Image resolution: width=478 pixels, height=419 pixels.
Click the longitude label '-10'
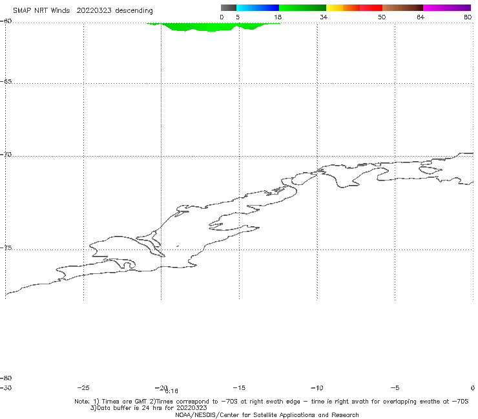click(x=317, y=388)
